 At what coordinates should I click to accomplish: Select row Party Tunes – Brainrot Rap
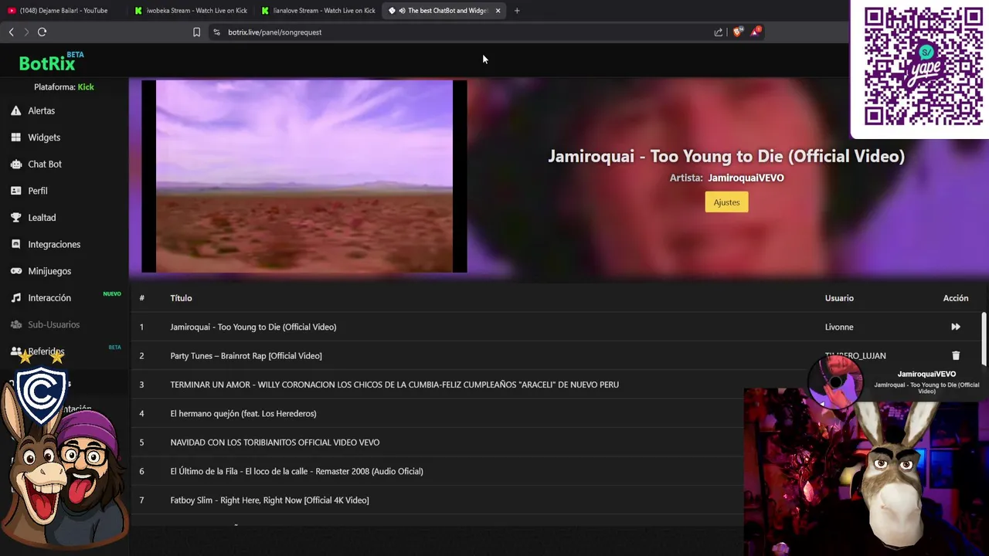(556, 355)
